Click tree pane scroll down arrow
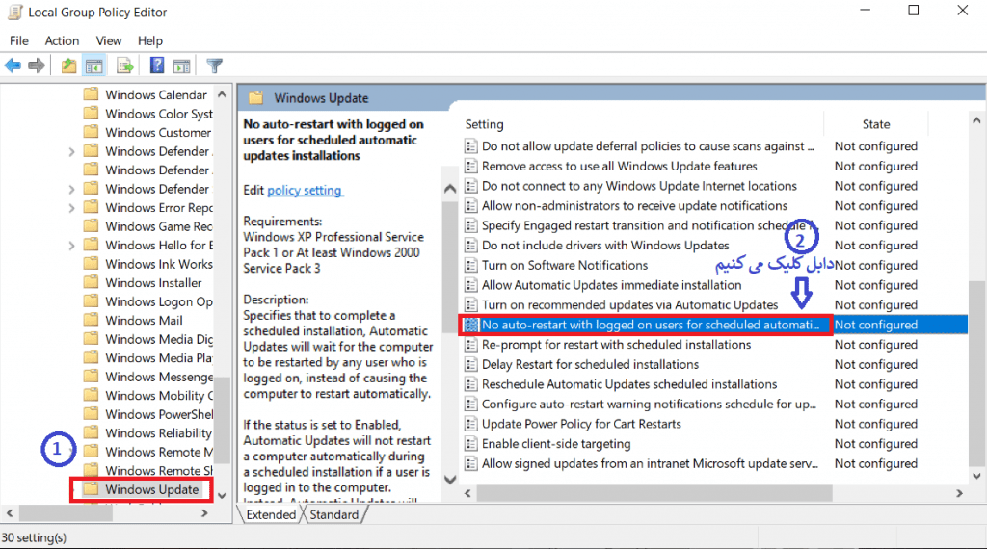 coord(222,496)
